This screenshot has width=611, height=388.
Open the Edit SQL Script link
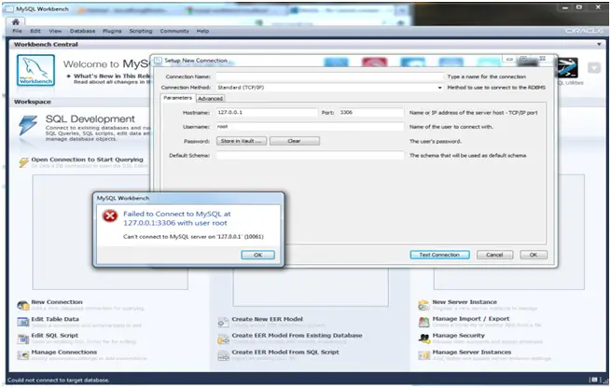click(x=54, y=336)
